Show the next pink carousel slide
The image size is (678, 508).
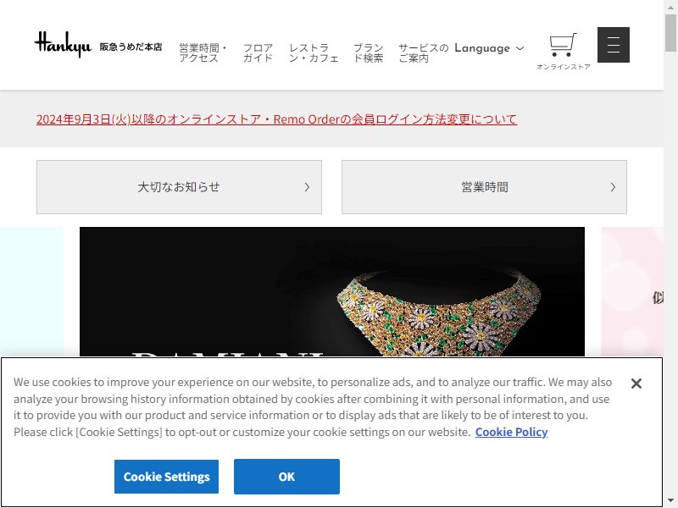point(632,291)
